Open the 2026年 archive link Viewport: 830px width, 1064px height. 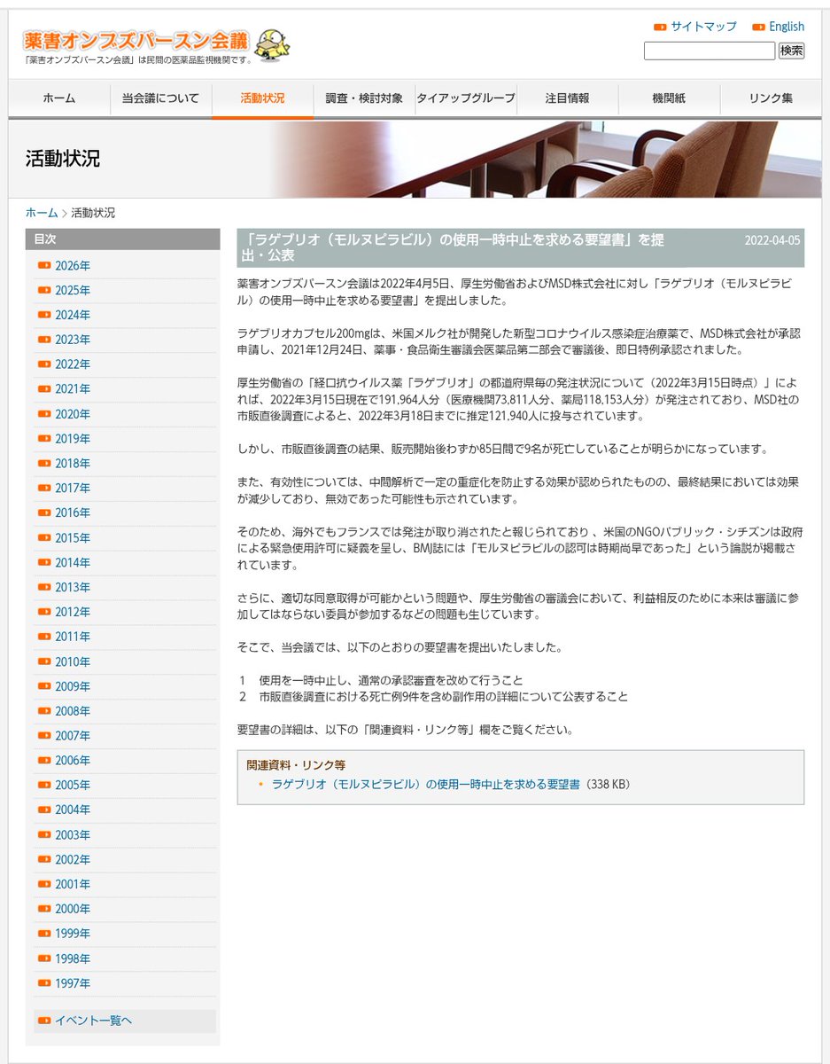[x=73, y=266]
